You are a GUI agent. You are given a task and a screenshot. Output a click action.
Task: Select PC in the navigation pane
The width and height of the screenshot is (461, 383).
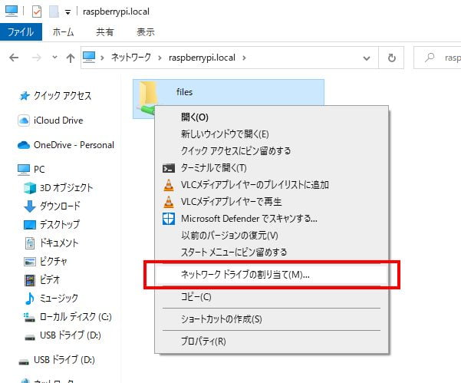pyautogui.click(x=39, y=170)
